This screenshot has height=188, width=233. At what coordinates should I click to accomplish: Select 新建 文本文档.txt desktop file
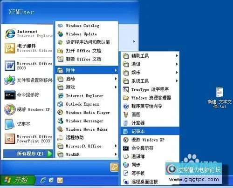point(219,98)
